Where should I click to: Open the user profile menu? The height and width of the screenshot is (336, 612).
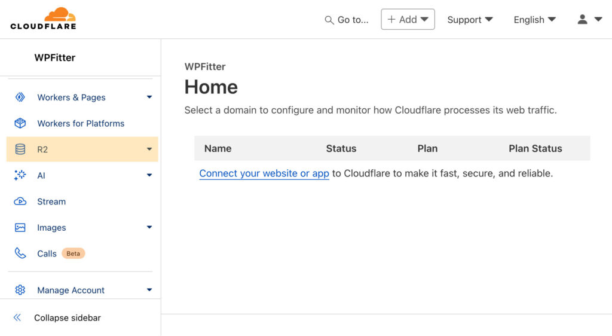(x=589, y=20)
